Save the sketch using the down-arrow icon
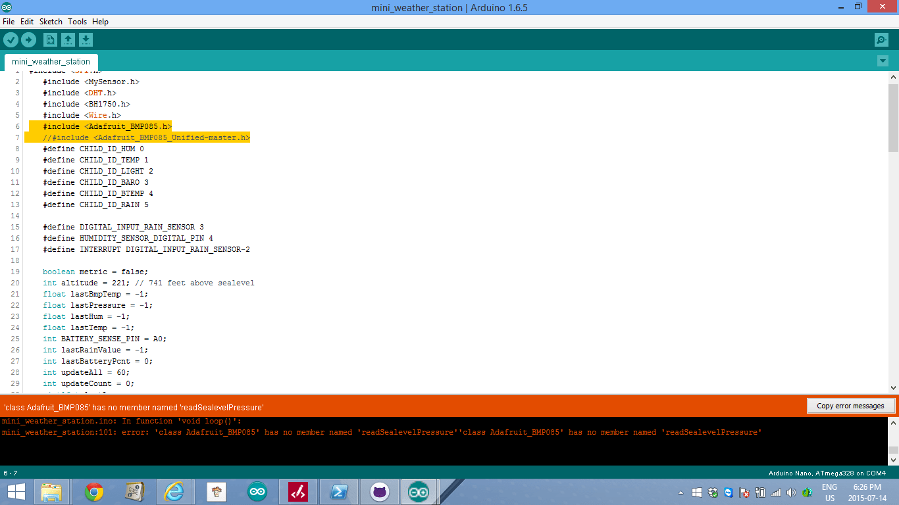This screenshot has width=899, height=505. 86,40
